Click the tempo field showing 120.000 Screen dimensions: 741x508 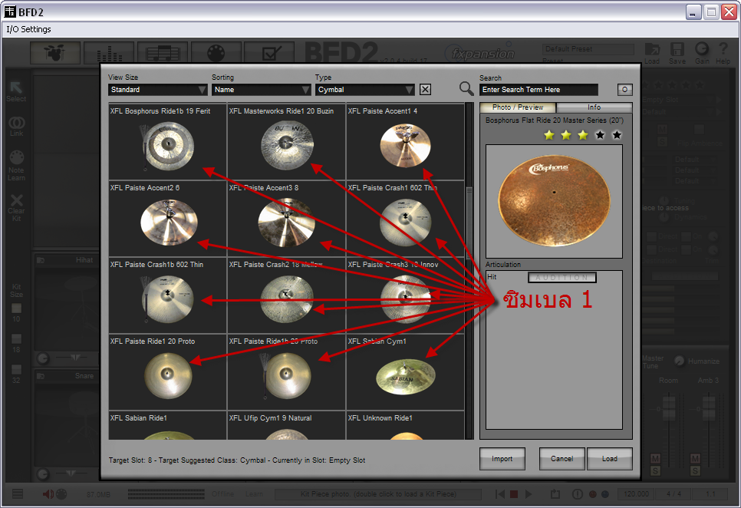tap(636, 494)
